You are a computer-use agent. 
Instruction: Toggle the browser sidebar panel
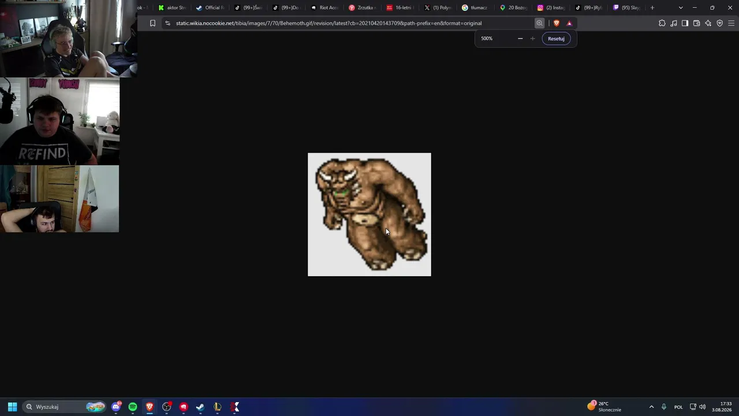point(685,23)
